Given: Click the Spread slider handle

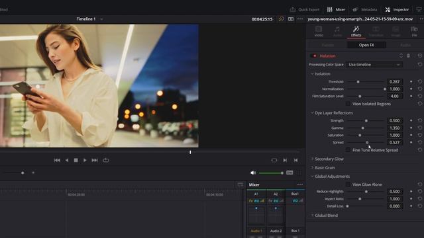Looking at the screenshot, I should tap(367, 142).
